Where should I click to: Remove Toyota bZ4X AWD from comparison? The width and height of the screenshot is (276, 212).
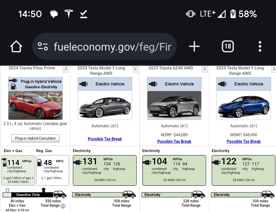[204, 69]
